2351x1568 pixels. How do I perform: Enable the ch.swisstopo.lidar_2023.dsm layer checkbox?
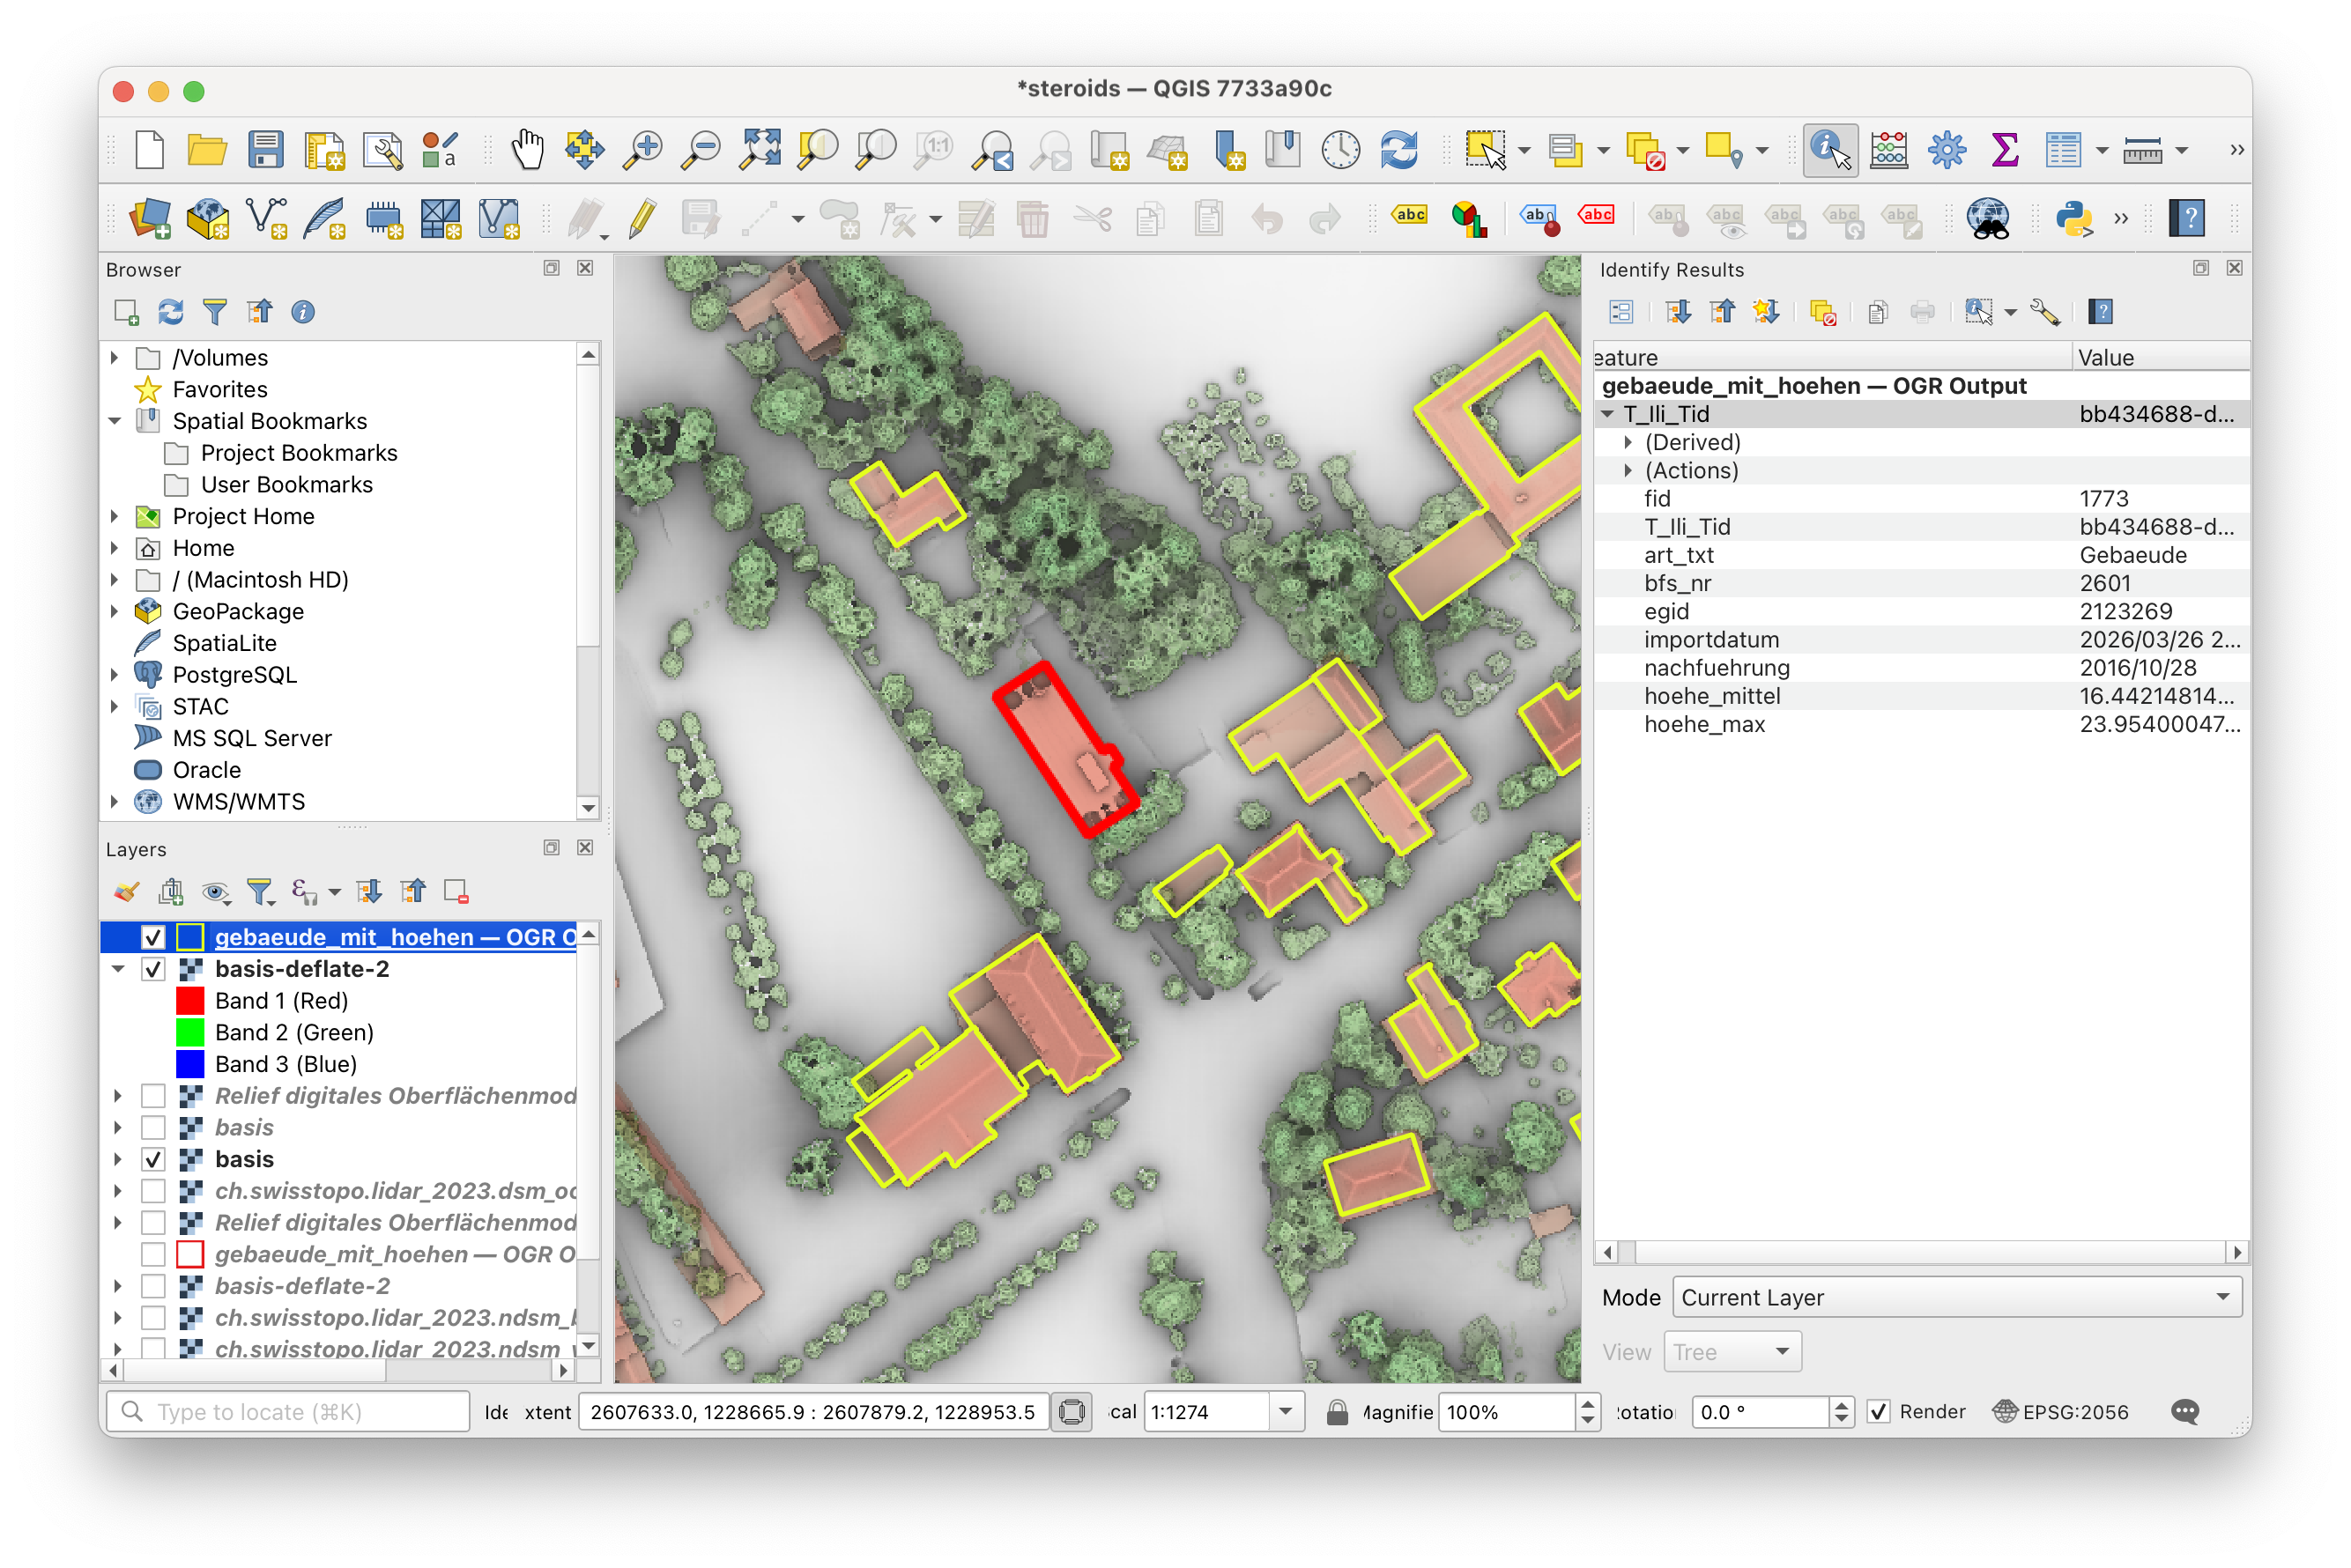[x=153, y=1191]
